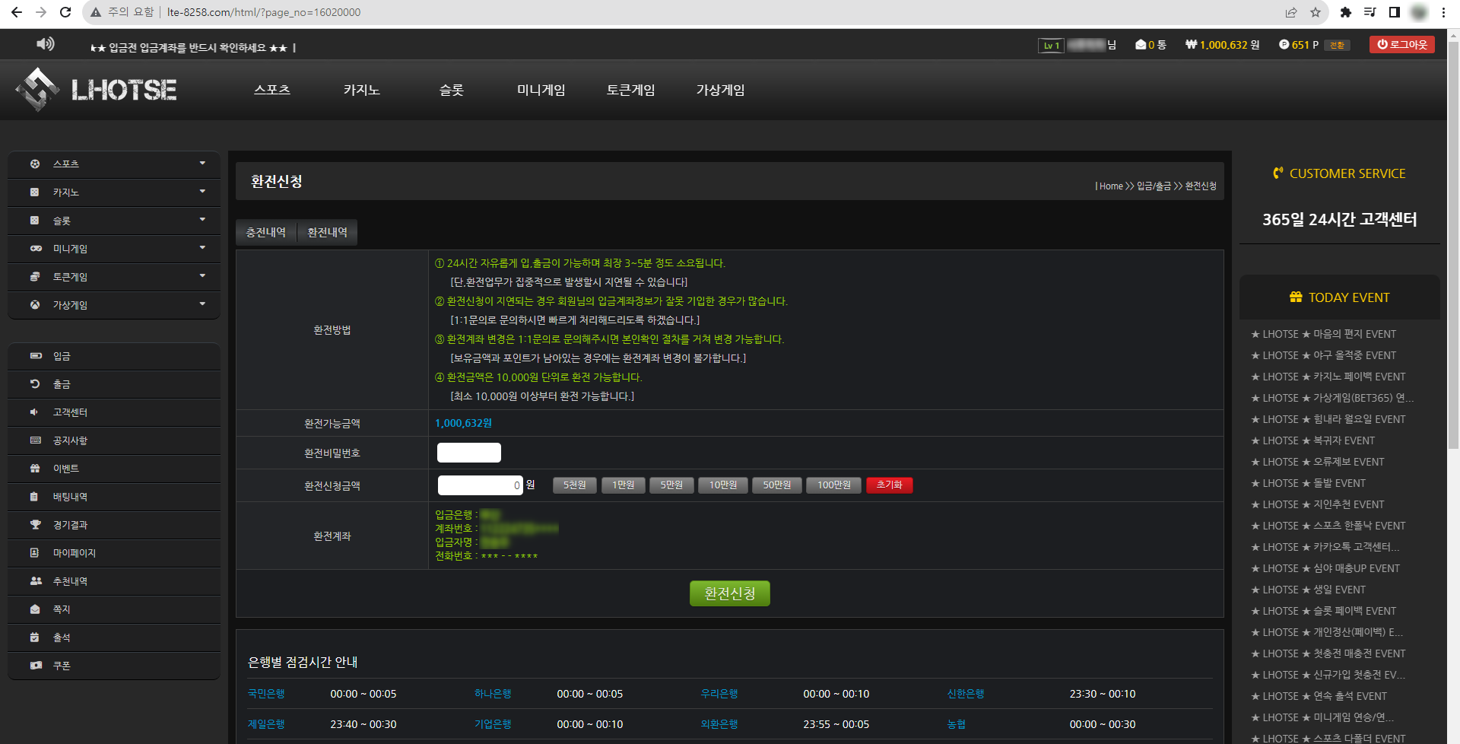The width and height of the screenshot is (1460, 744).
Task: Click the 경기결과 trophy sidebar icon
Action: click(36, 524)
